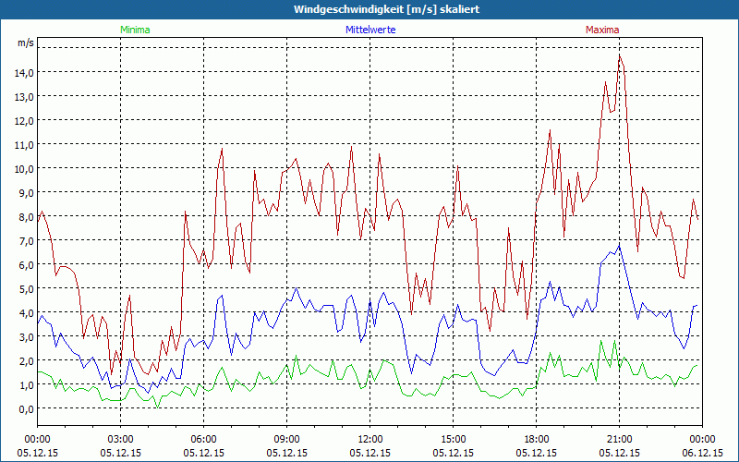739x462 pixels.
Task: Click the "m/s" unit label
Action: click(x=25, y=43)
